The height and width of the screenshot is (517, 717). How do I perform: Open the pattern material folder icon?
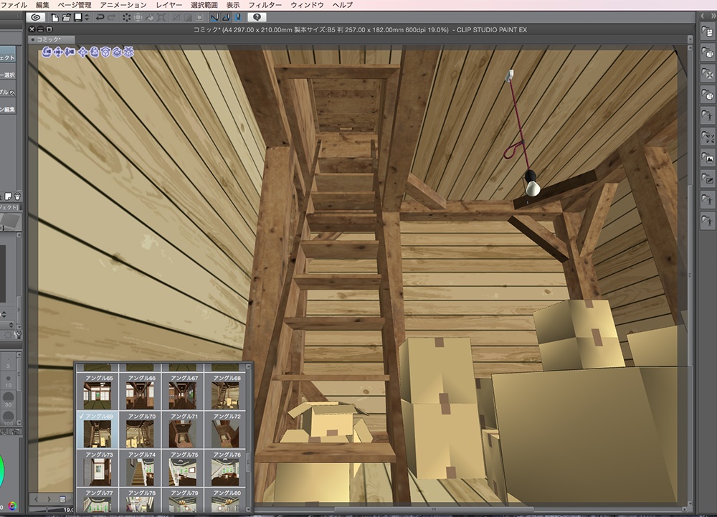tap(707, 74)
